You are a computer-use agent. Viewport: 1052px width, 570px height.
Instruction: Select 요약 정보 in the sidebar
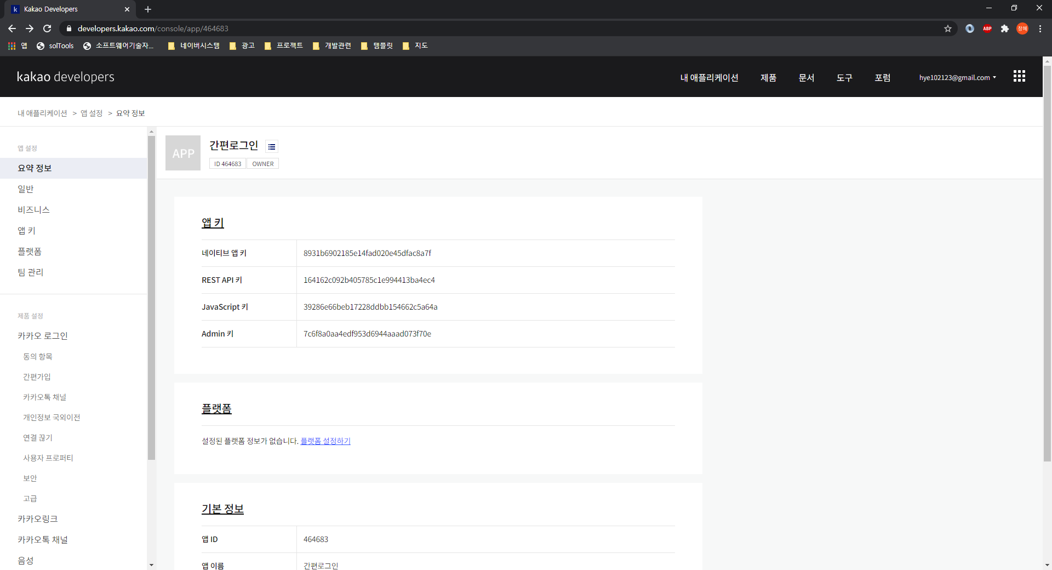click(73, 168)
